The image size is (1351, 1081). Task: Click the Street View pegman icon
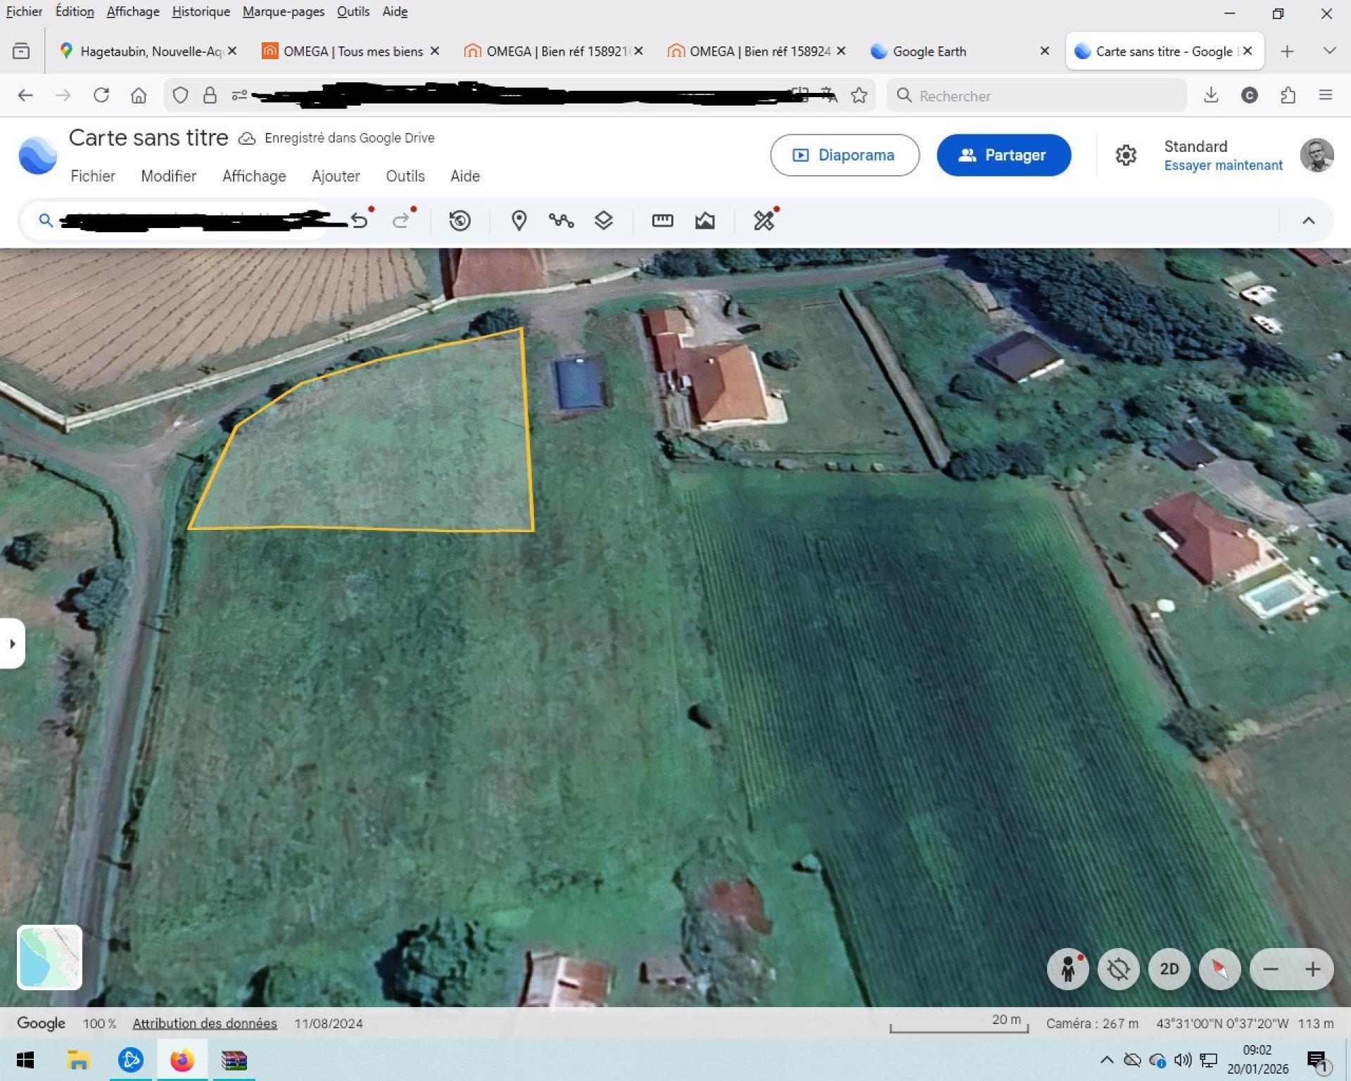(1067, 969)
